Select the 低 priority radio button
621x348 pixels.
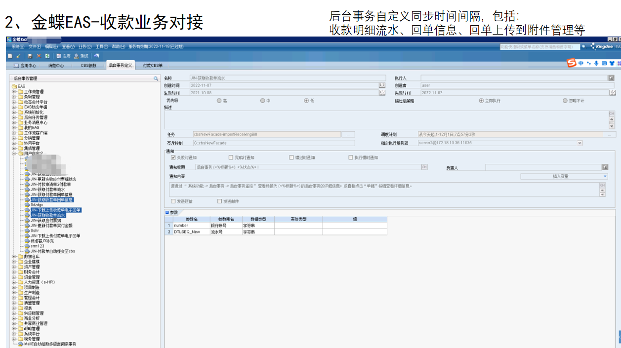306,101
